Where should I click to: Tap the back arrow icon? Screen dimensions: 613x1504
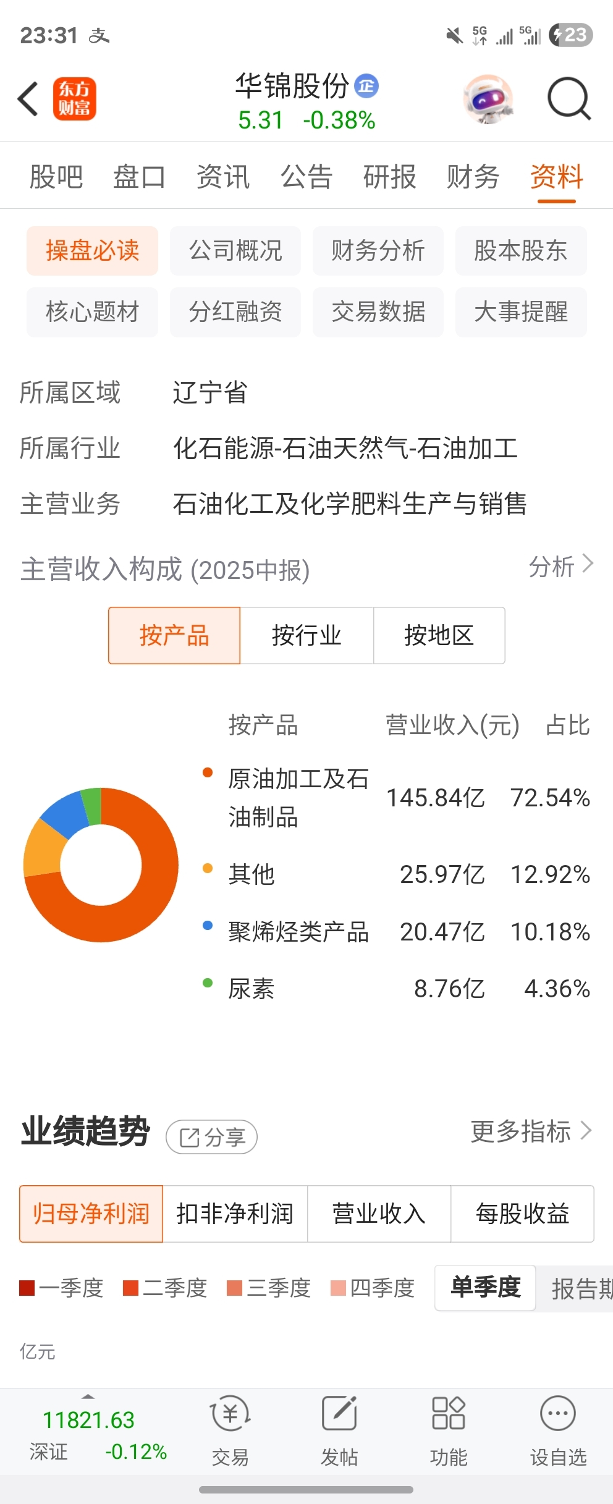28,99
